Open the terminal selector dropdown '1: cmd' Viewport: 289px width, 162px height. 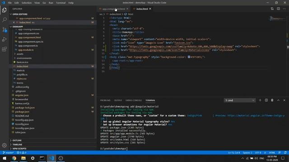[240, 100]
